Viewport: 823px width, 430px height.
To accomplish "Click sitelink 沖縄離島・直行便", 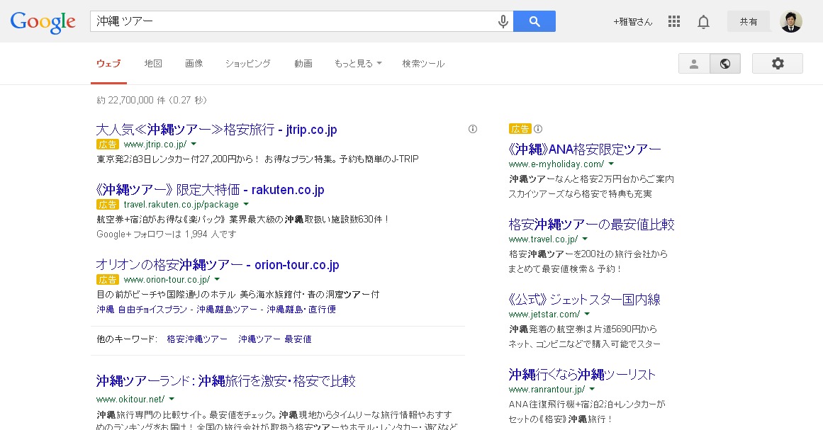I will pyautogui.click(x=301, y=310).
